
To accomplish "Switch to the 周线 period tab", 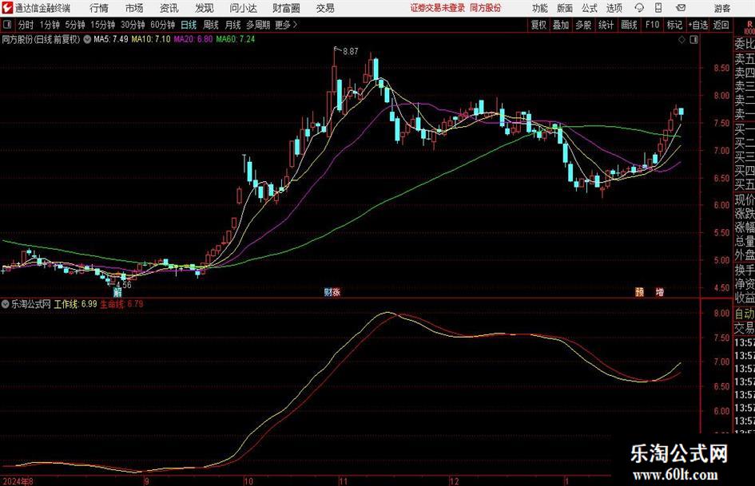I will tap(210, 25).
